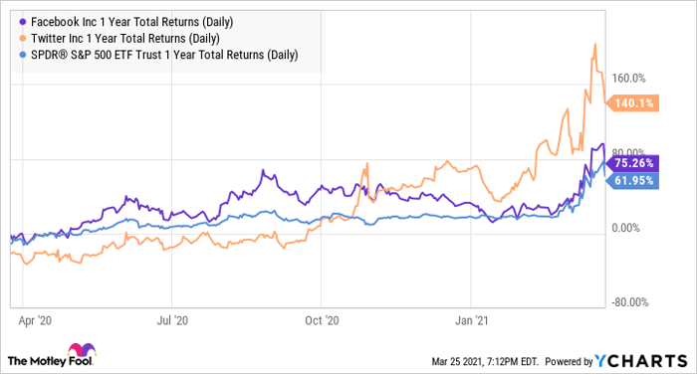Click the purple Facebook legend dot
The image size is (697, 374).
(x=23, y=22)
